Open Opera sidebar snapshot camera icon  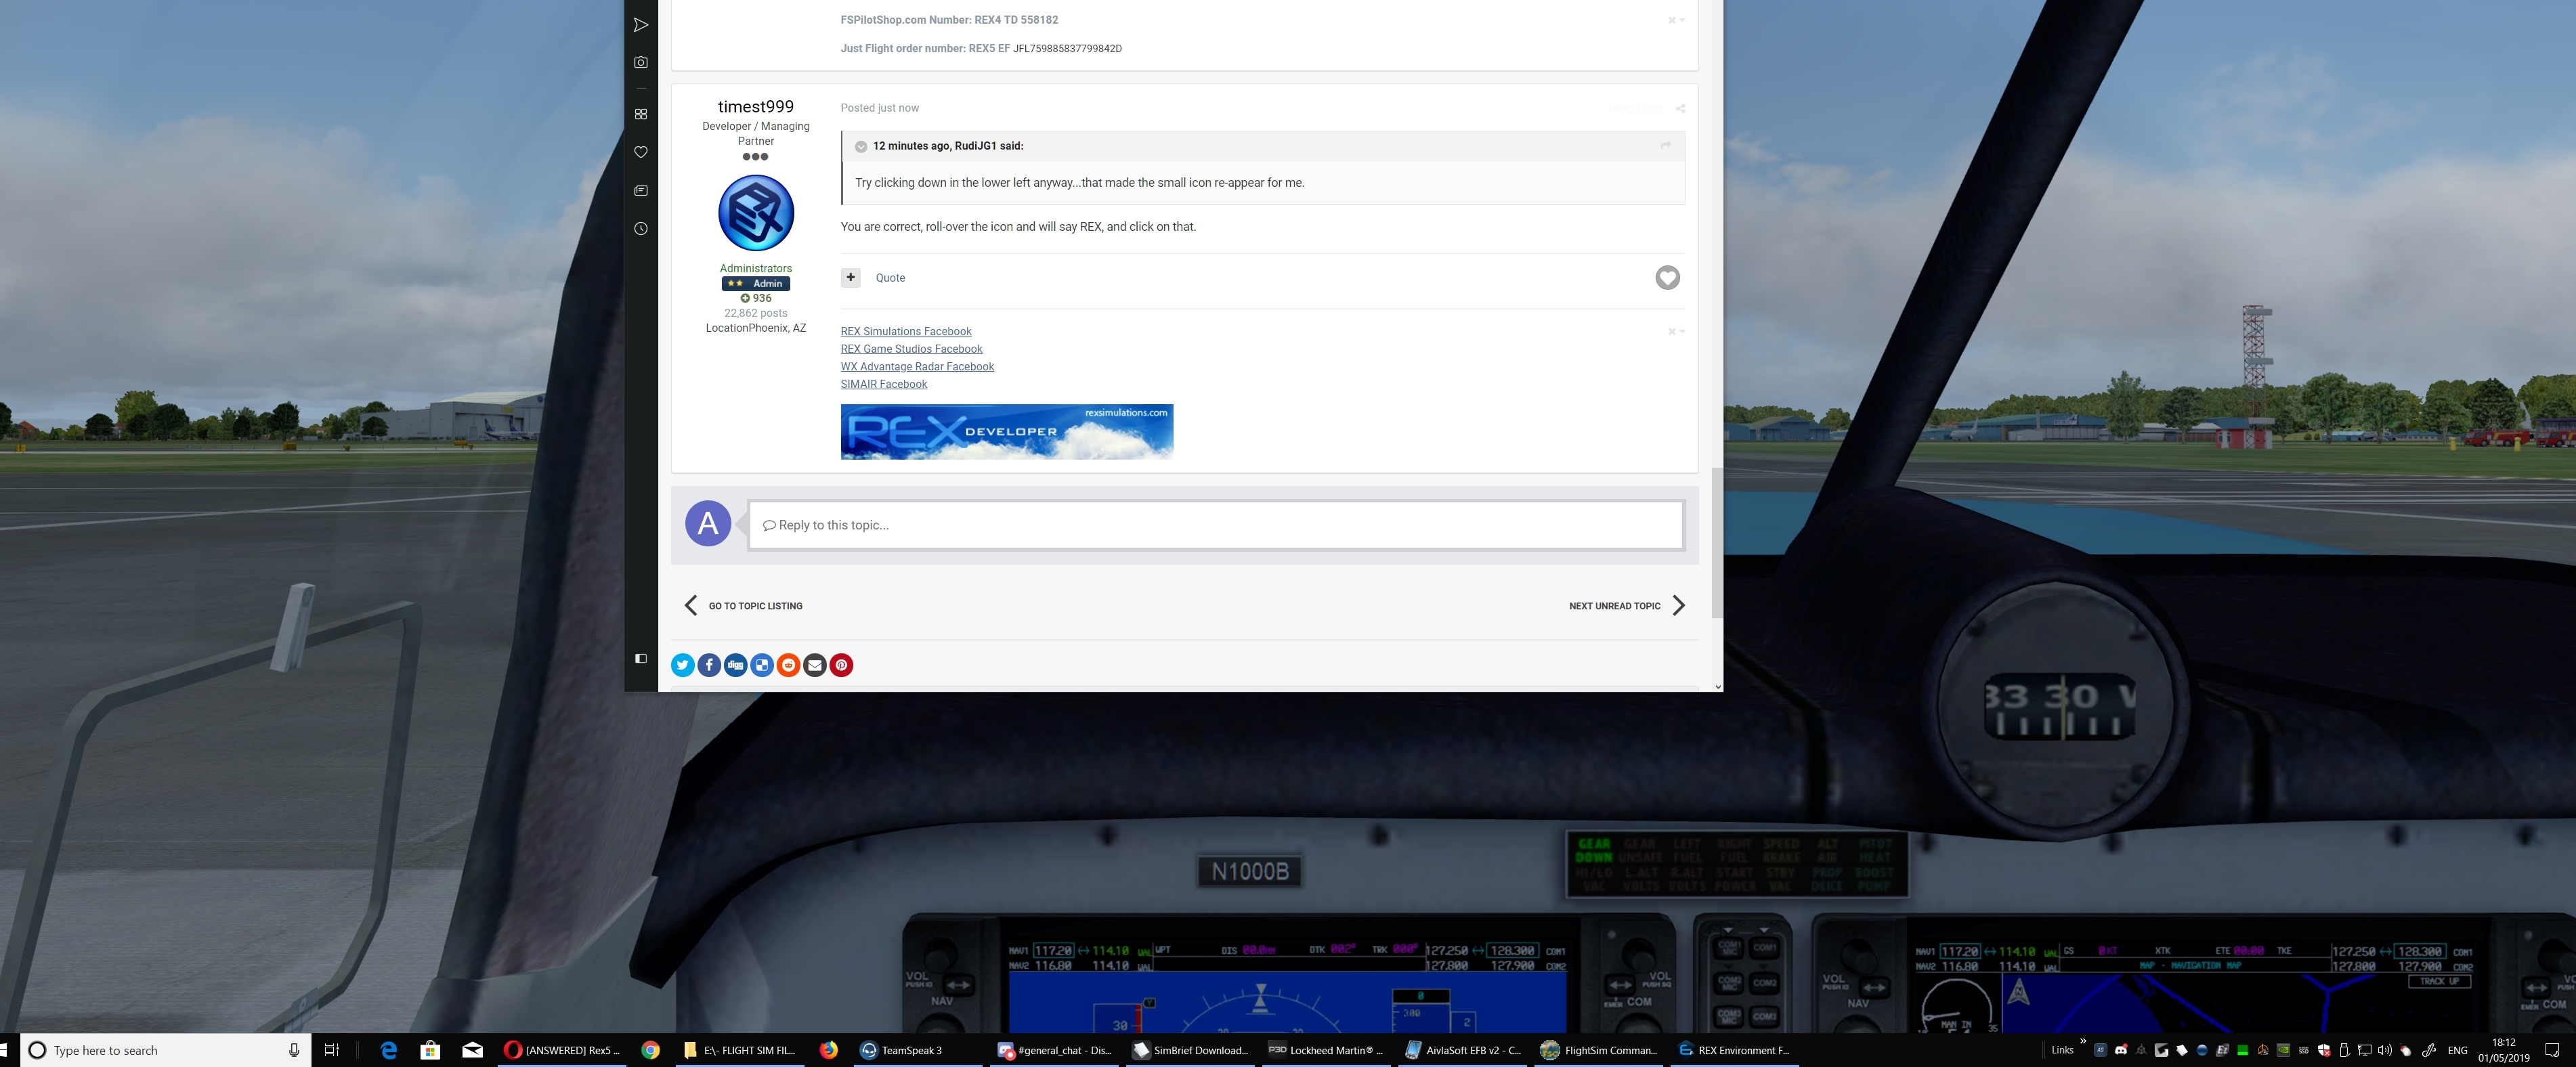click(x=641, y=62)
